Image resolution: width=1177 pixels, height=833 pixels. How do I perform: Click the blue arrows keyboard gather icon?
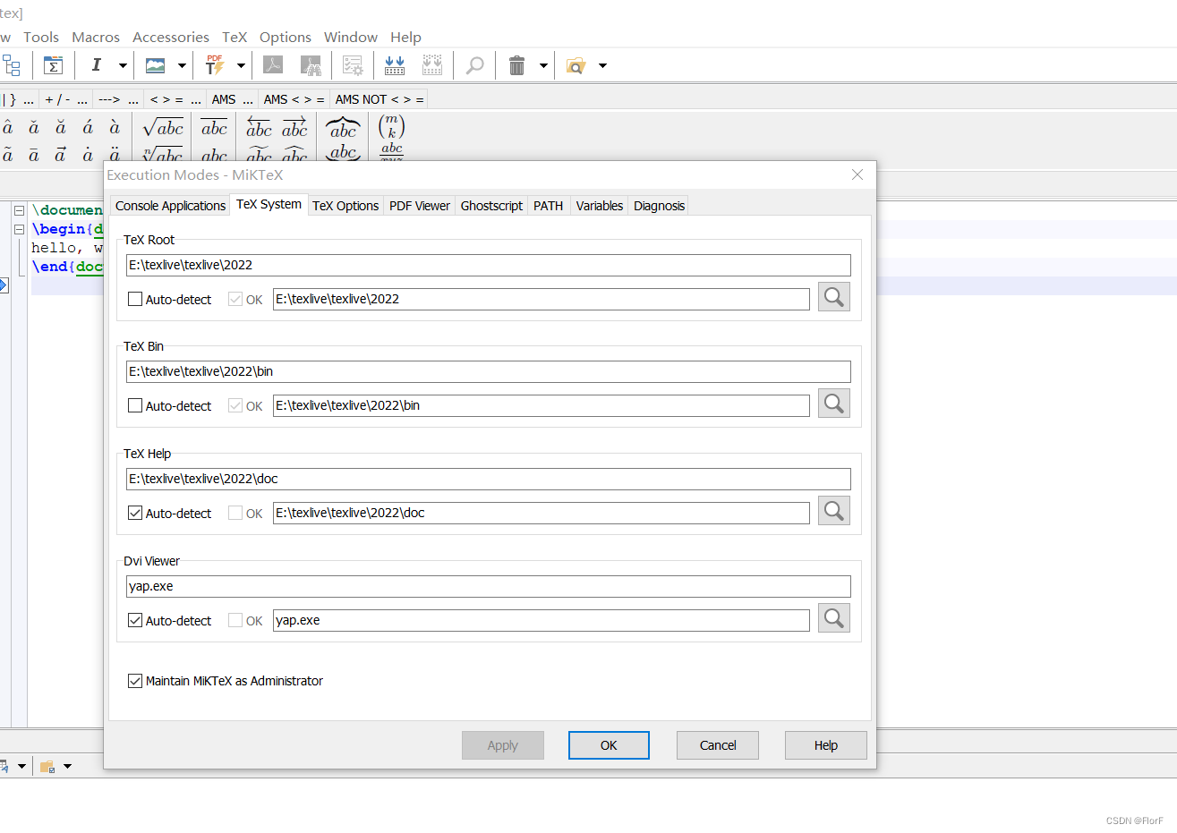[x=394, y=65]
